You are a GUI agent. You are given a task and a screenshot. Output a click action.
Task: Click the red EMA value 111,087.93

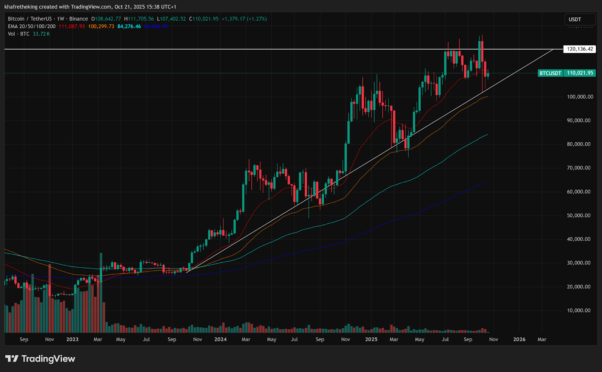tap(72, 26)
